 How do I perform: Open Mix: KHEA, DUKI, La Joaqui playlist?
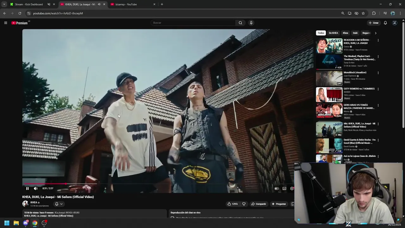pyautogui.click(x=329, y=129)
